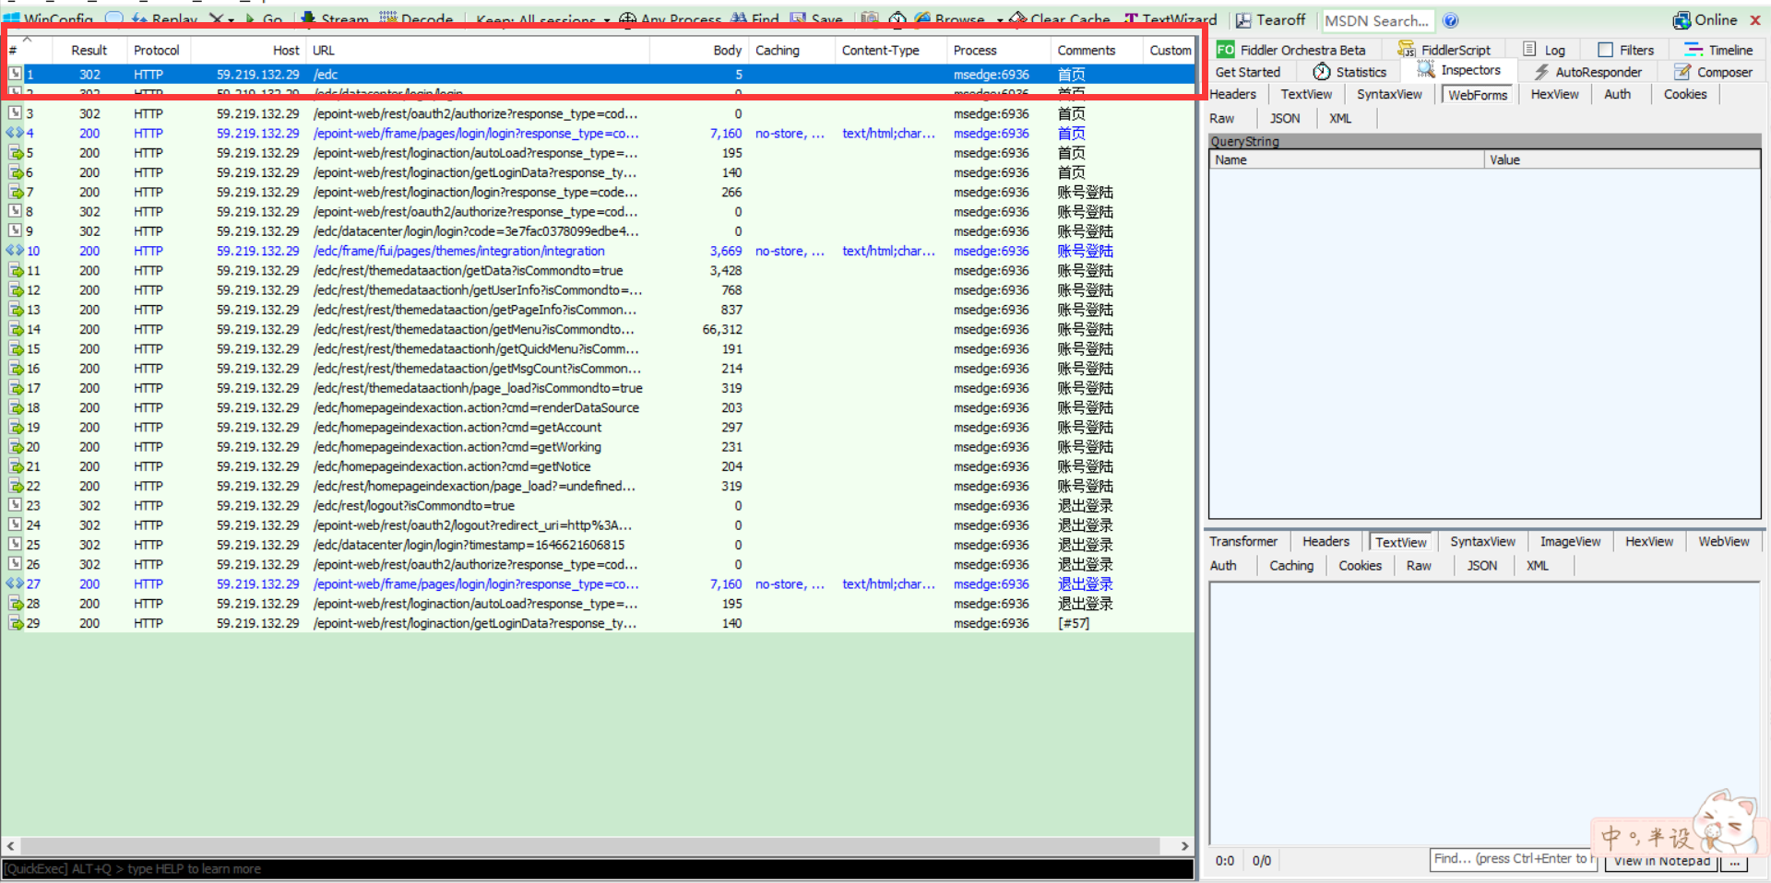Select the cmd=getNotice session row

[x=599, y=466]
